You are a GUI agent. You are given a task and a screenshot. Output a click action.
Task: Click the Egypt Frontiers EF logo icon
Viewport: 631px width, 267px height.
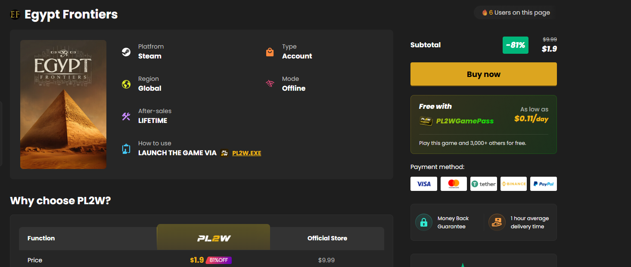15,15
